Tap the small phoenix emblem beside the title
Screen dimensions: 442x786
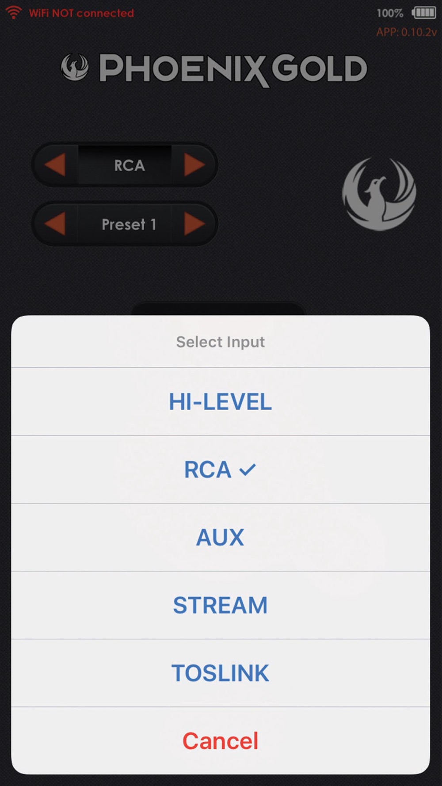[75, 68]
